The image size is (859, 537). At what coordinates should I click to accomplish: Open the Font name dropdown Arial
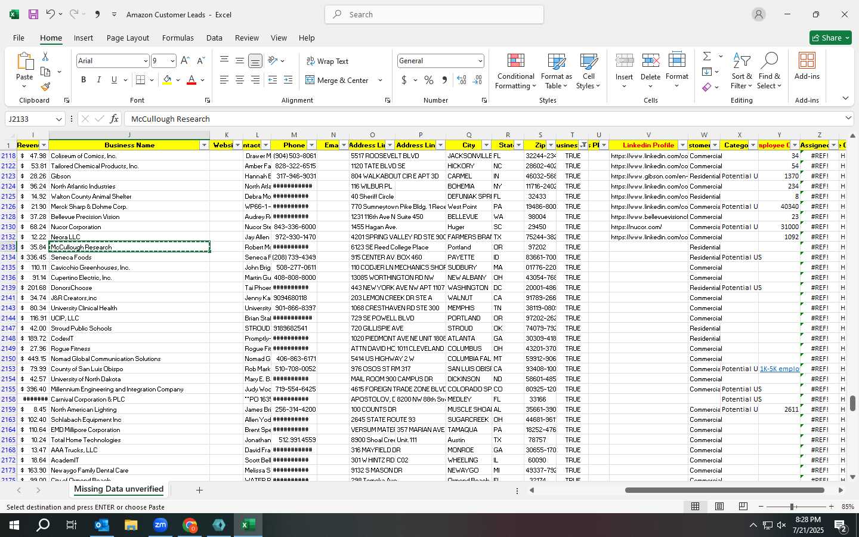pyautogui.click(x=145, y=61)
